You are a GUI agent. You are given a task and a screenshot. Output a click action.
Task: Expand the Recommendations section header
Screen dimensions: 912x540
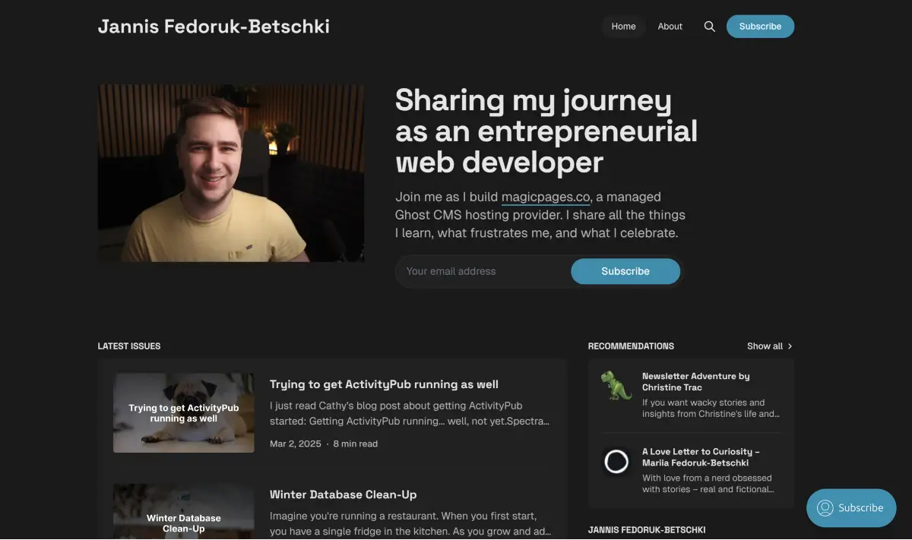(631, 346)
